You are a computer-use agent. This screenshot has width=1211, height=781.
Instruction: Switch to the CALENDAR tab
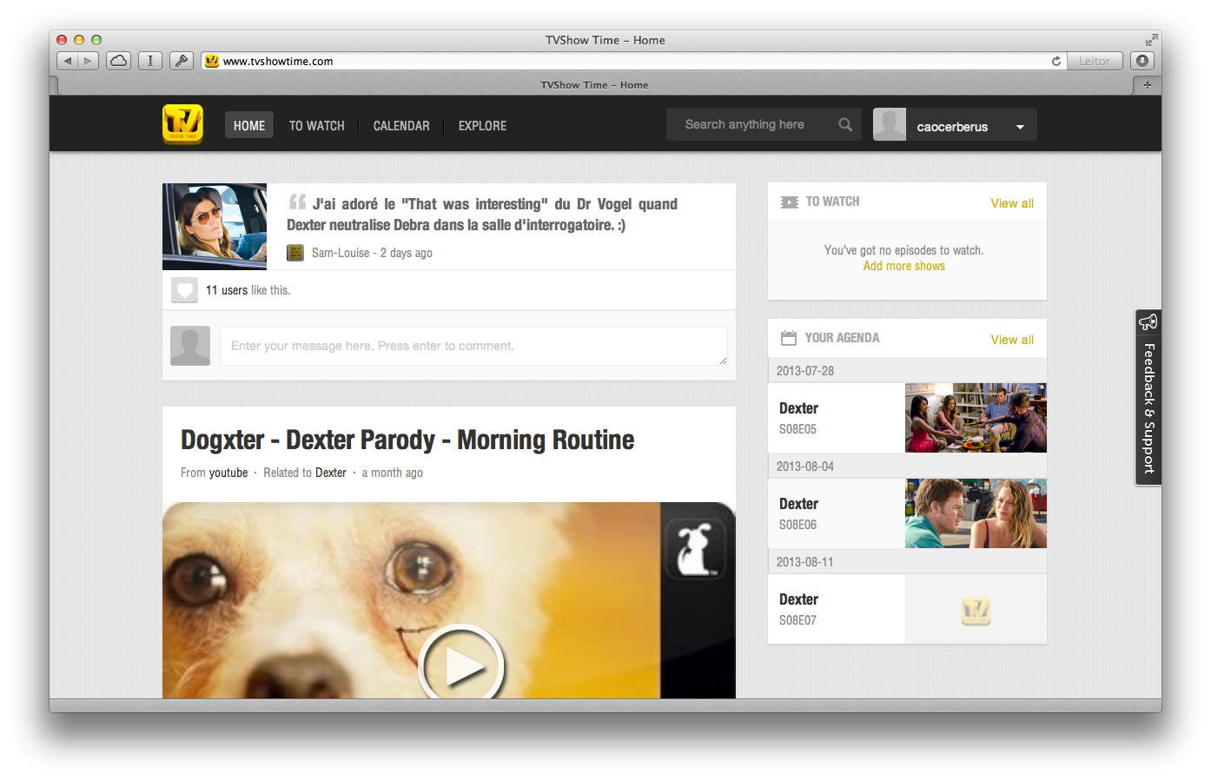coord(400,125)
